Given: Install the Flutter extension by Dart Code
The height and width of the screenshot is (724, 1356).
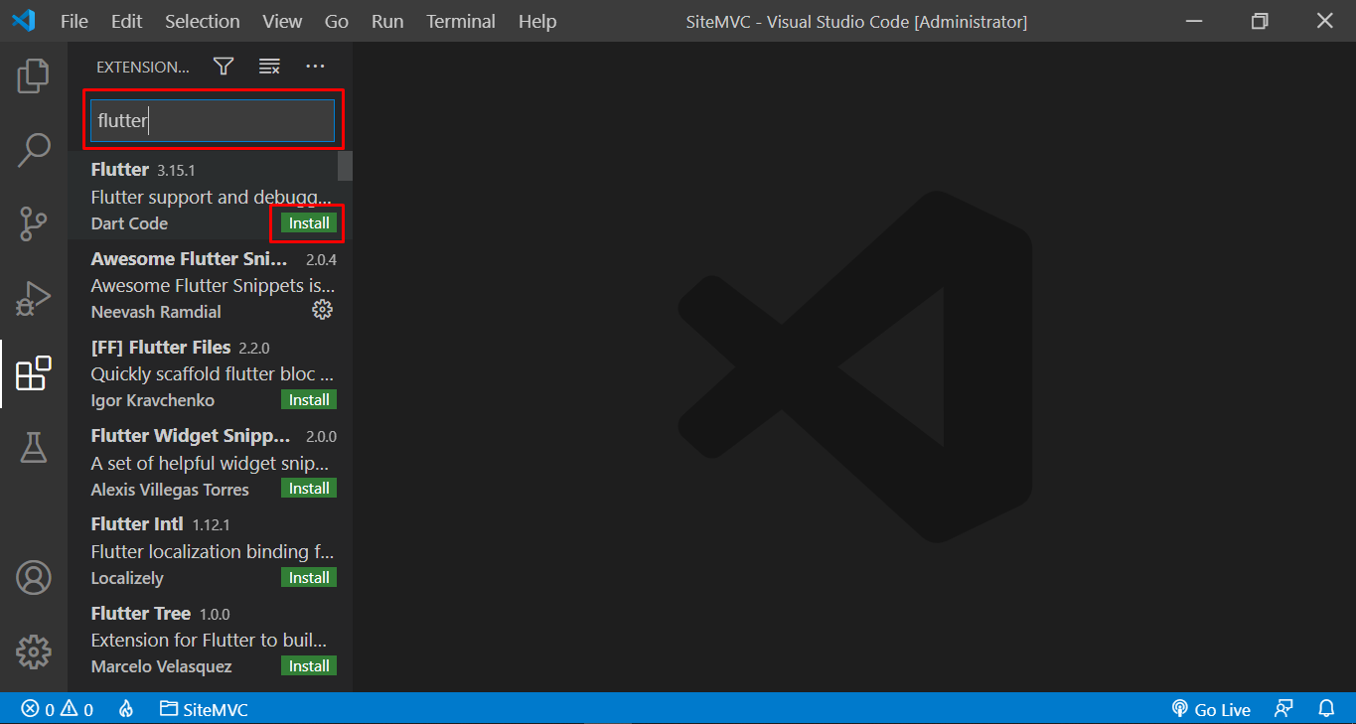Looking at the screenshot, I should [309, 223].
